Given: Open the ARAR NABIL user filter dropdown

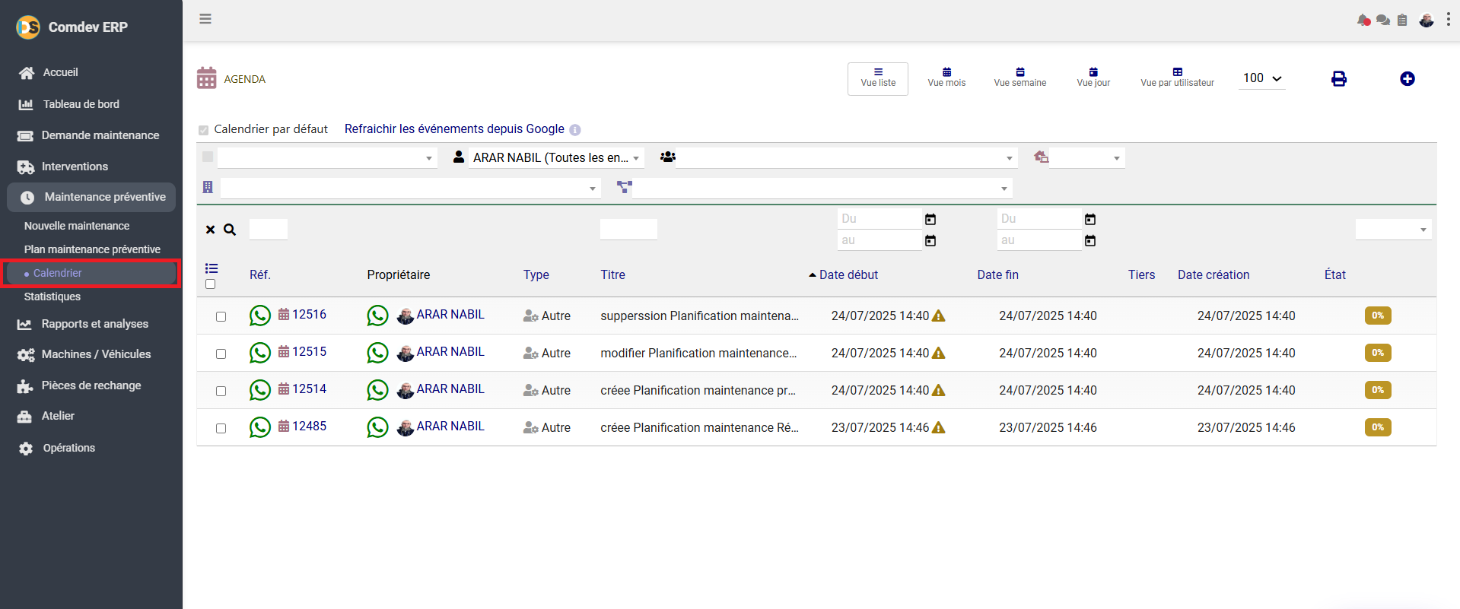Looking at the screenshot, I should click(x=556, y=157).
